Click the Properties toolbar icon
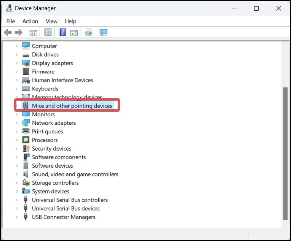Viewport: 291px width, 241px height. [48, 33]
